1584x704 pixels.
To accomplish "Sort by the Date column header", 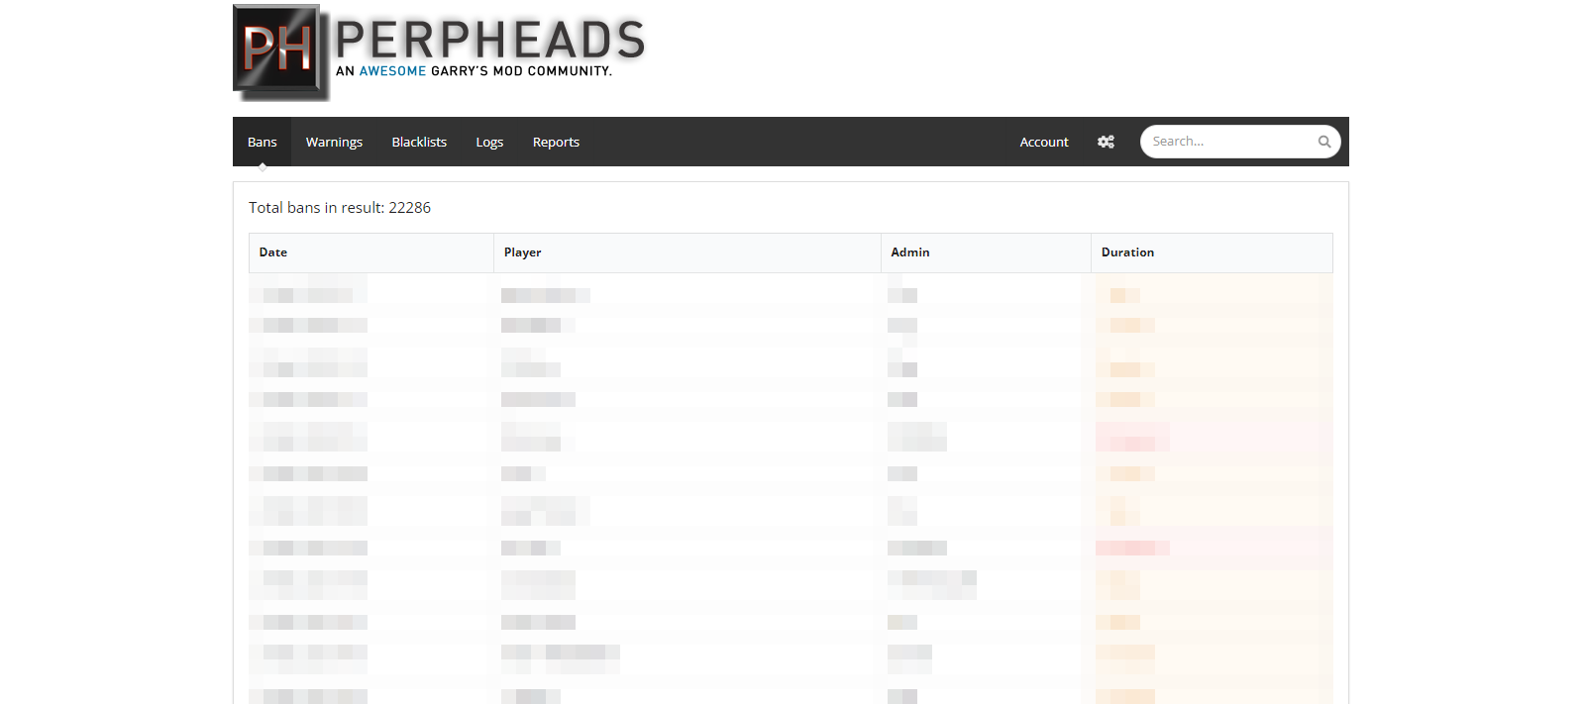I will click(273, 252).
